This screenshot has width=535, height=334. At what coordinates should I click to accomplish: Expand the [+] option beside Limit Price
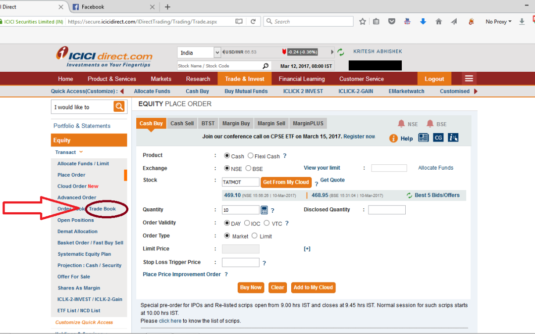point(307,249)
